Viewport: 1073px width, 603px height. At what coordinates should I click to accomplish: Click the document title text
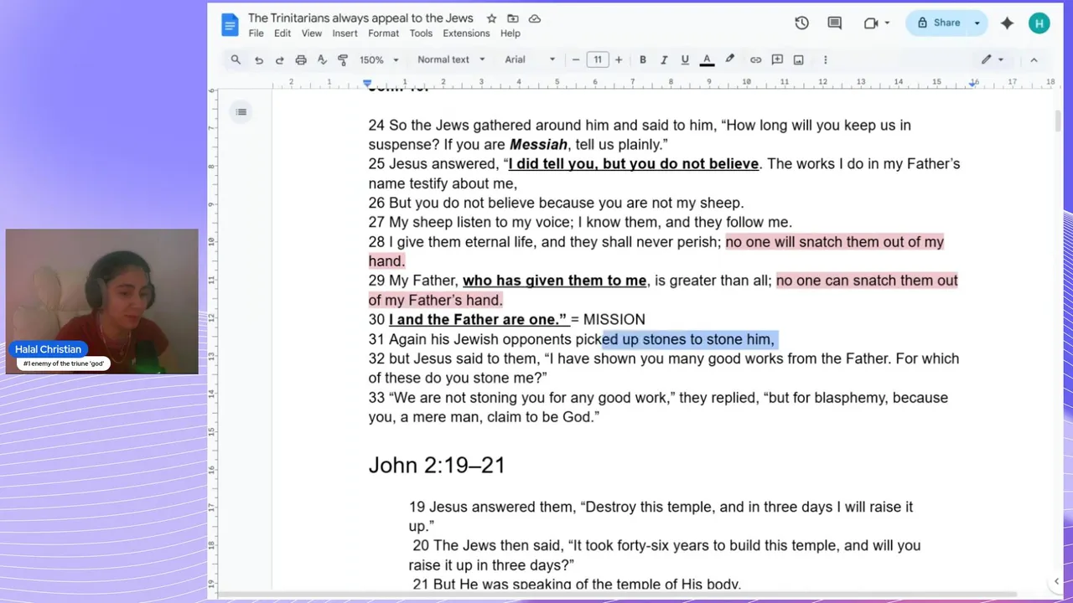tap(360, 18)
